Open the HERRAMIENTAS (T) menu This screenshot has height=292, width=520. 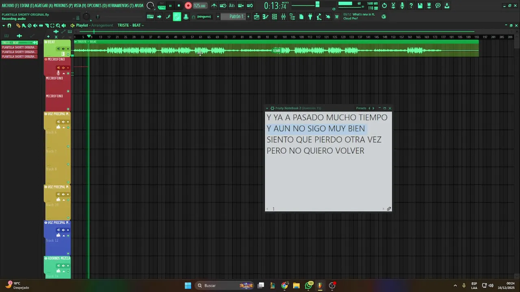(x=121, y=6)
